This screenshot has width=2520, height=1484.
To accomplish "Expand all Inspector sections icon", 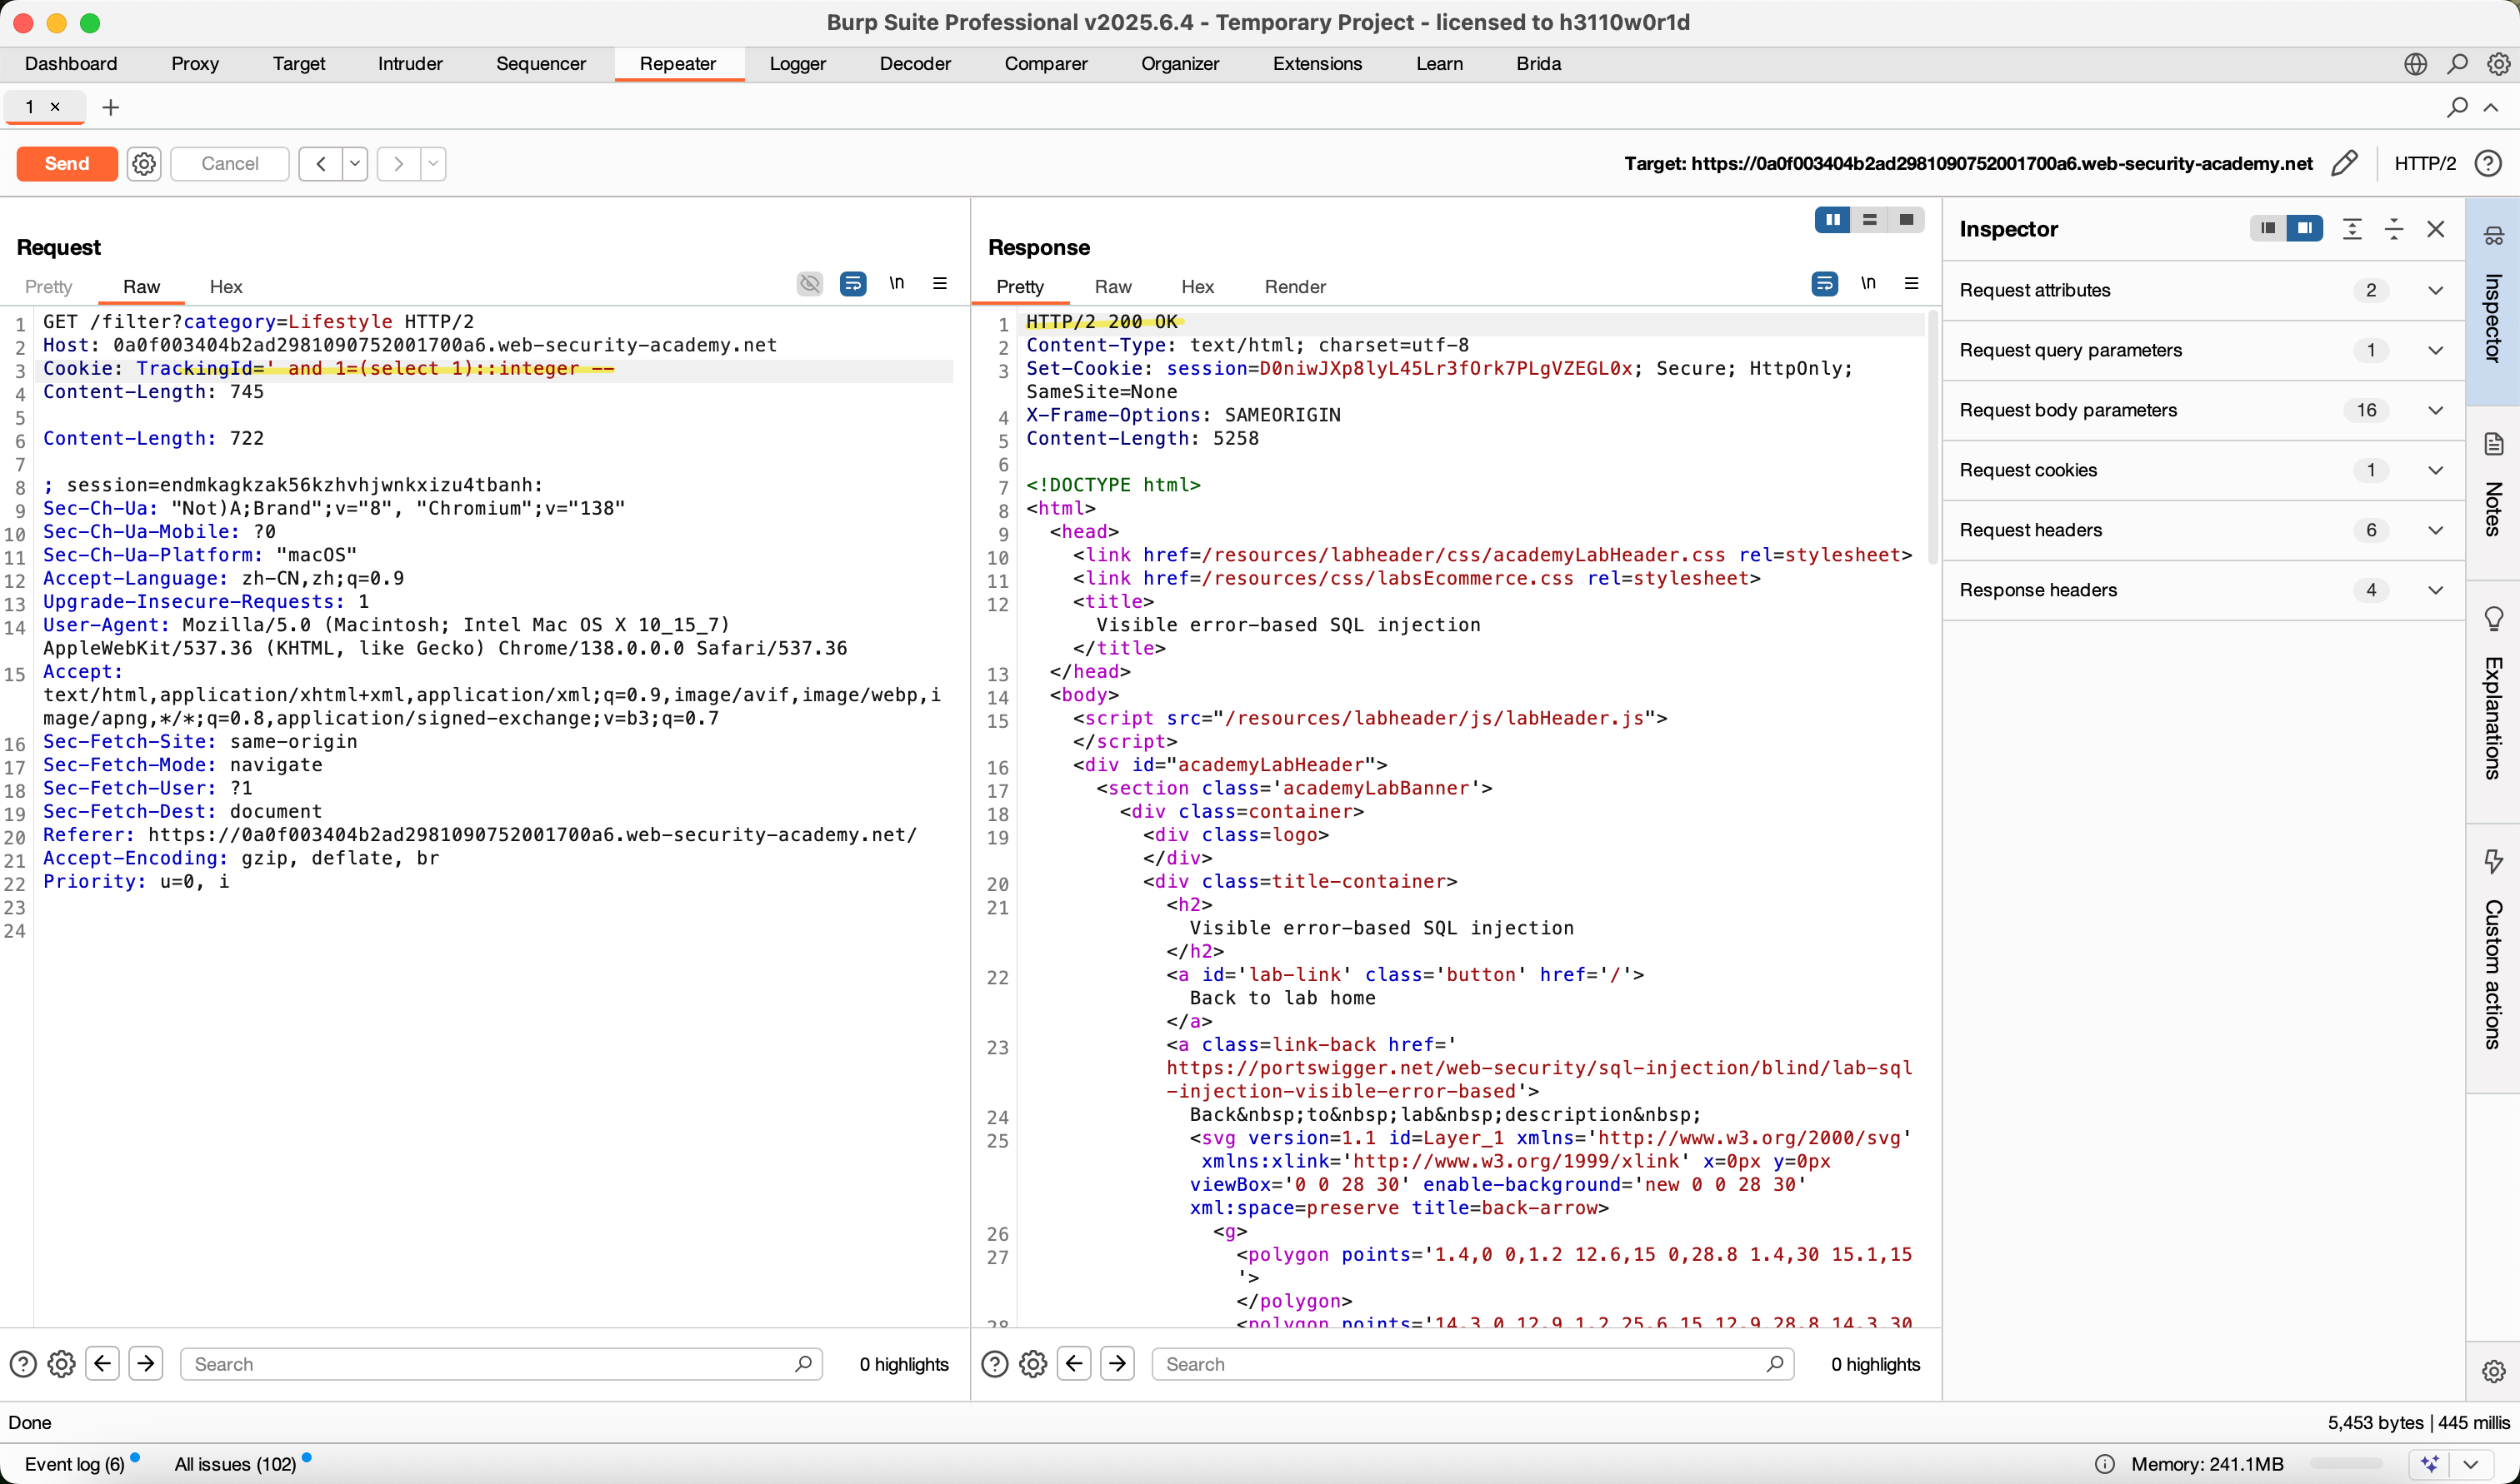I will coord(2353,229).
